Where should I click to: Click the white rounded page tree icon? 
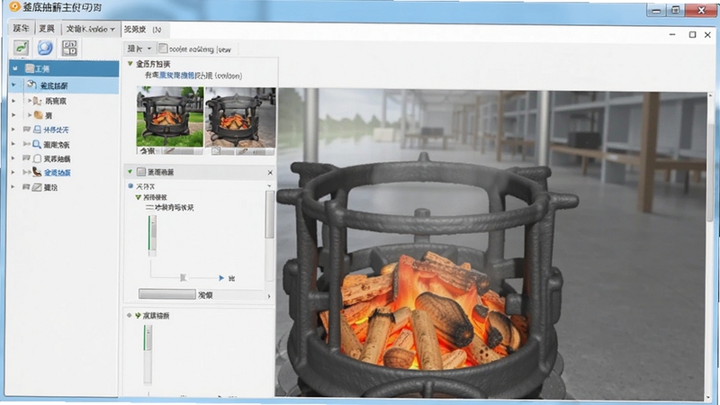click(x=38, y=158)
